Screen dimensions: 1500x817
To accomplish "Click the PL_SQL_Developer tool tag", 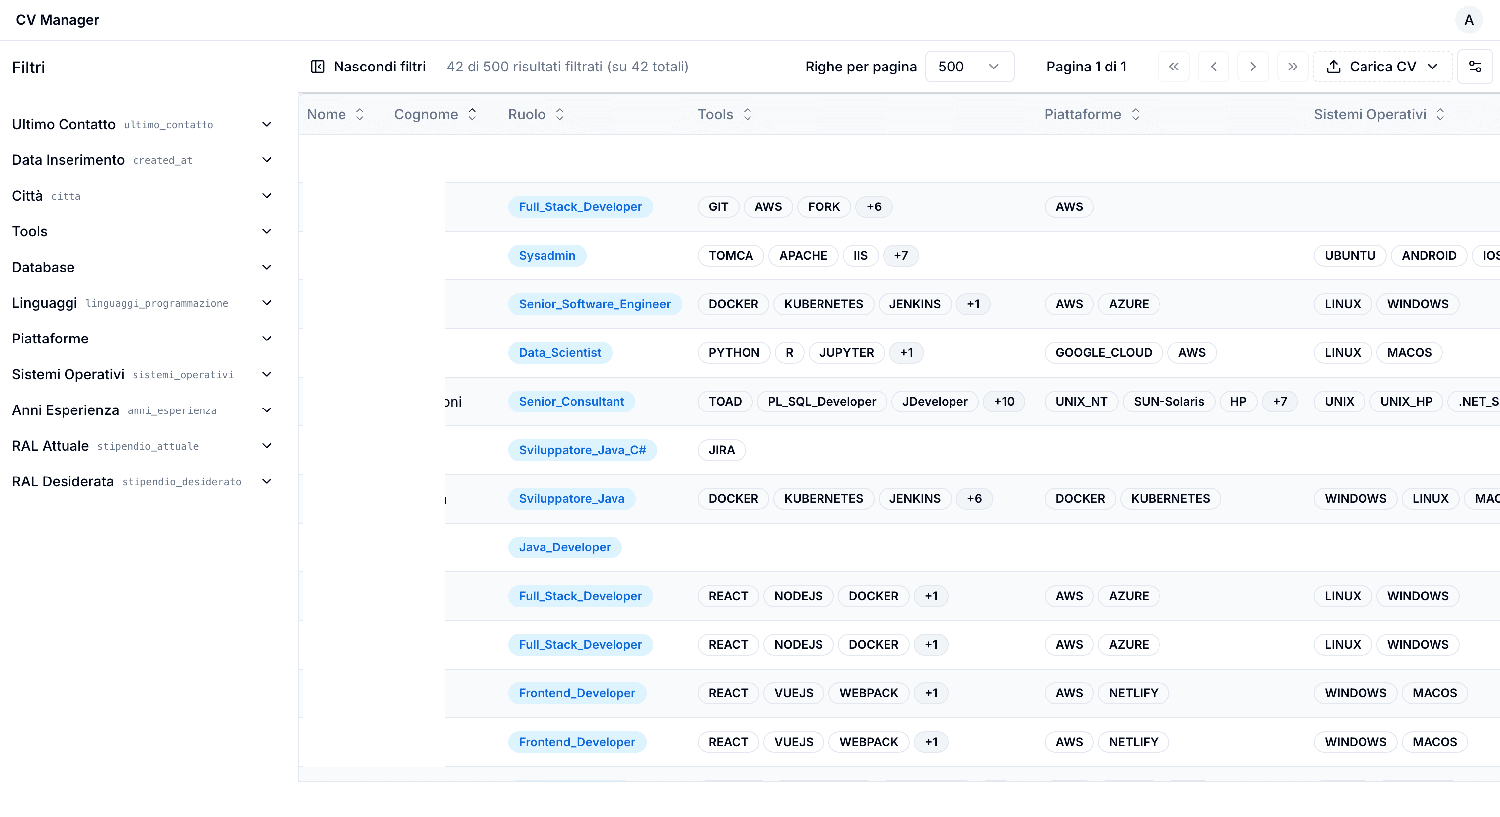I will 821,401.
